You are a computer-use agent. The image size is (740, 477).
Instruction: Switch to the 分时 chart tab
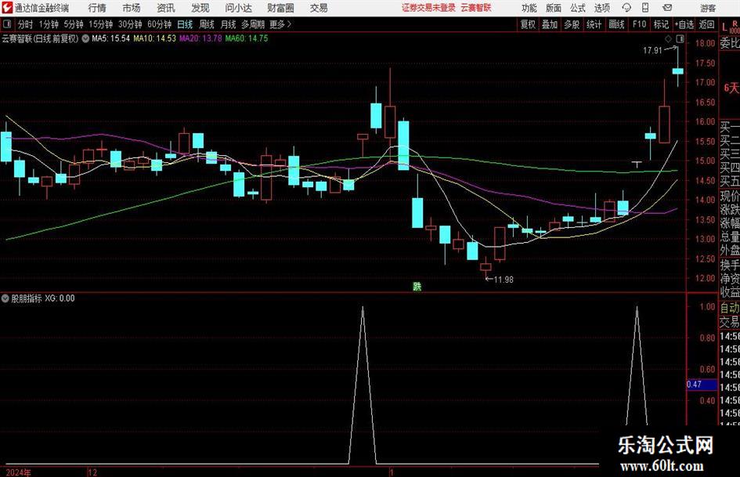click(26, 24)
